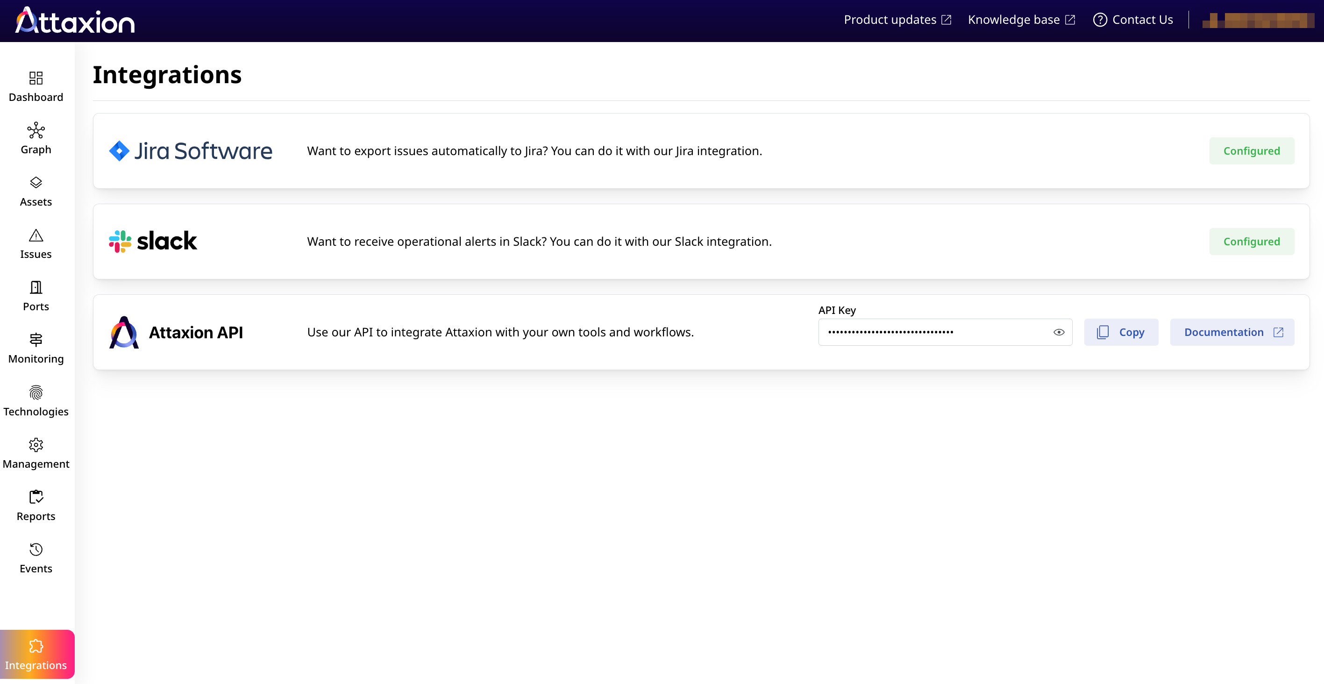Reveal API key with eye icon
1324x684 pixels.
tap(1059, 332)
